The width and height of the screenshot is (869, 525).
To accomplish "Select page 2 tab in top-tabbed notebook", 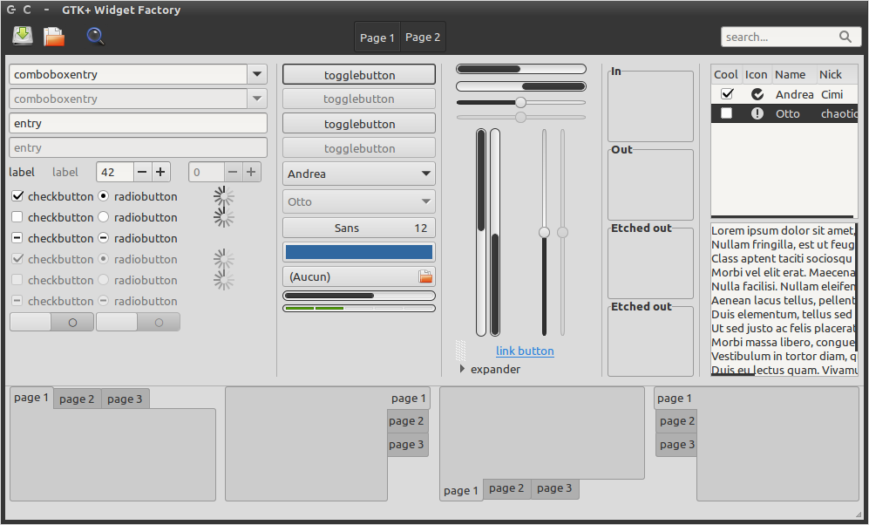I will tap(77, 399).
